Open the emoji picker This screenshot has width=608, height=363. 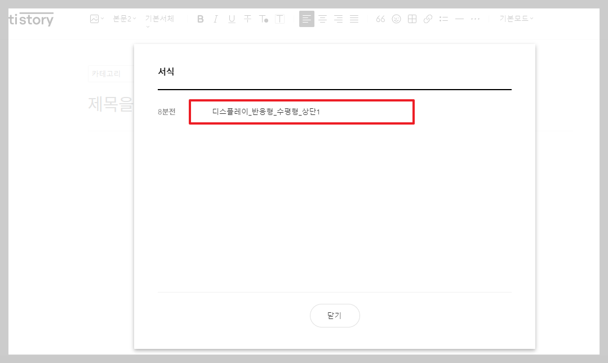click(396, 19)
